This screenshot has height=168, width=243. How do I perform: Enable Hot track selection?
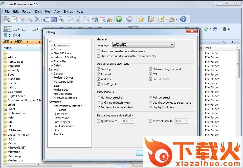(x=99, y=98)
